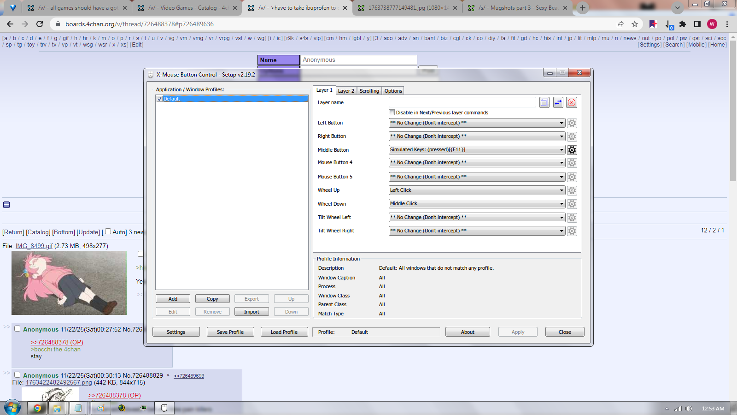This screenshot has height=415, width=737.
Task: Click the Layer name text field
Action: coord(462,102)
